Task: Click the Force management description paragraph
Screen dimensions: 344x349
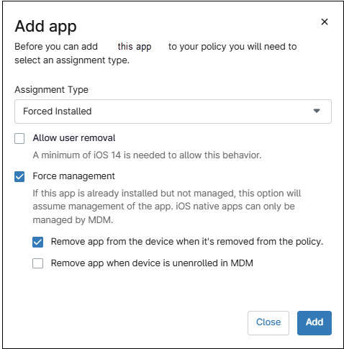Action: coord(167,207)
